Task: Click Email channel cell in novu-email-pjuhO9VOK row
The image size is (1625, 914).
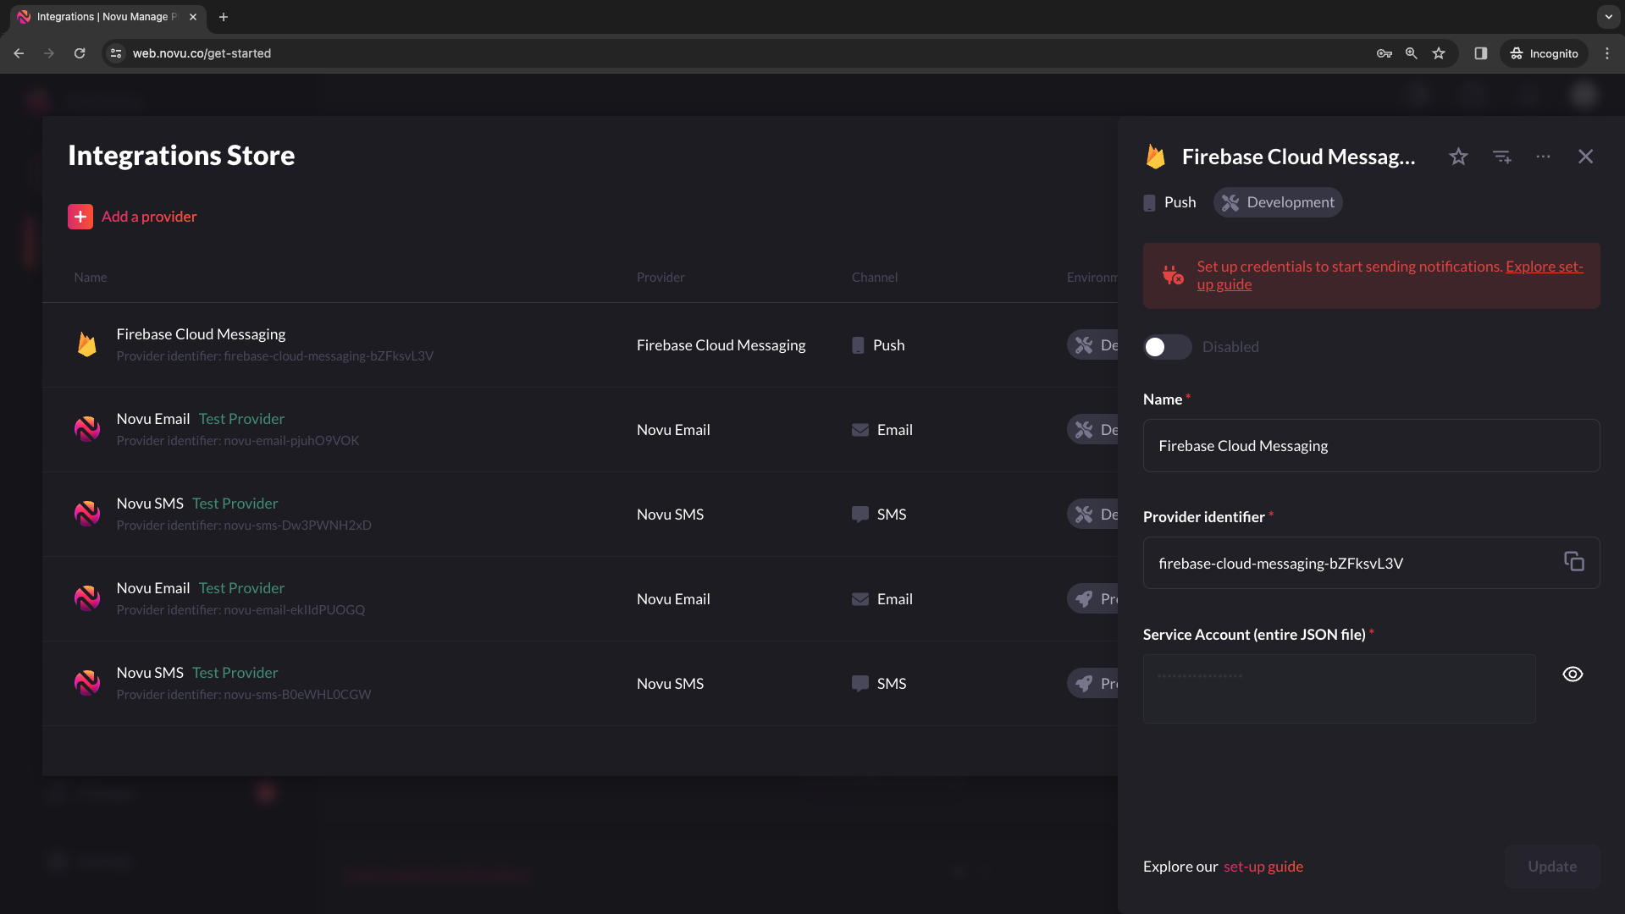Action: [x=882, y=430]
